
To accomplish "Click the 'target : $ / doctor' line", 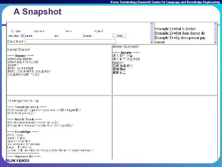I will [x=19, y=147].
